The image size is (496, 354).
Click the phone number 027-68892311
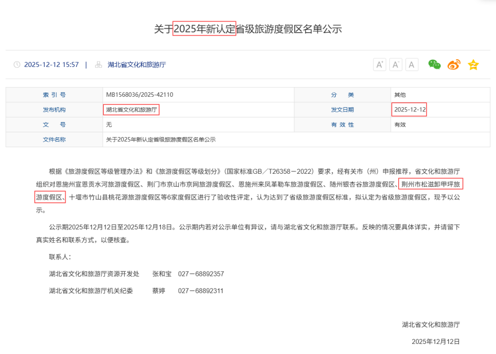point(201,291)
